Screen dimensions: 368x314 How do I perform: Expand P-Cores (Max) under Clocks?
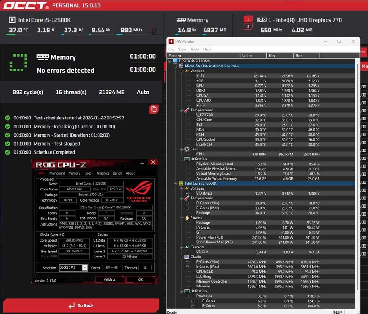tap(187, 261)
